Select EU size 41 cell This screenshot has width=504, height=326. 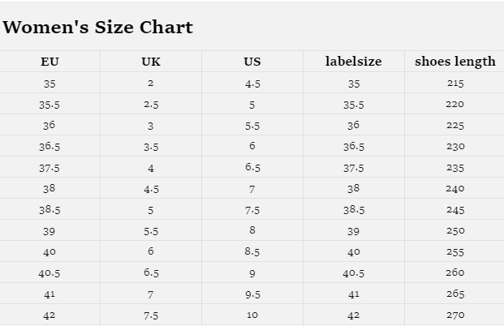[x=50, y=294]
